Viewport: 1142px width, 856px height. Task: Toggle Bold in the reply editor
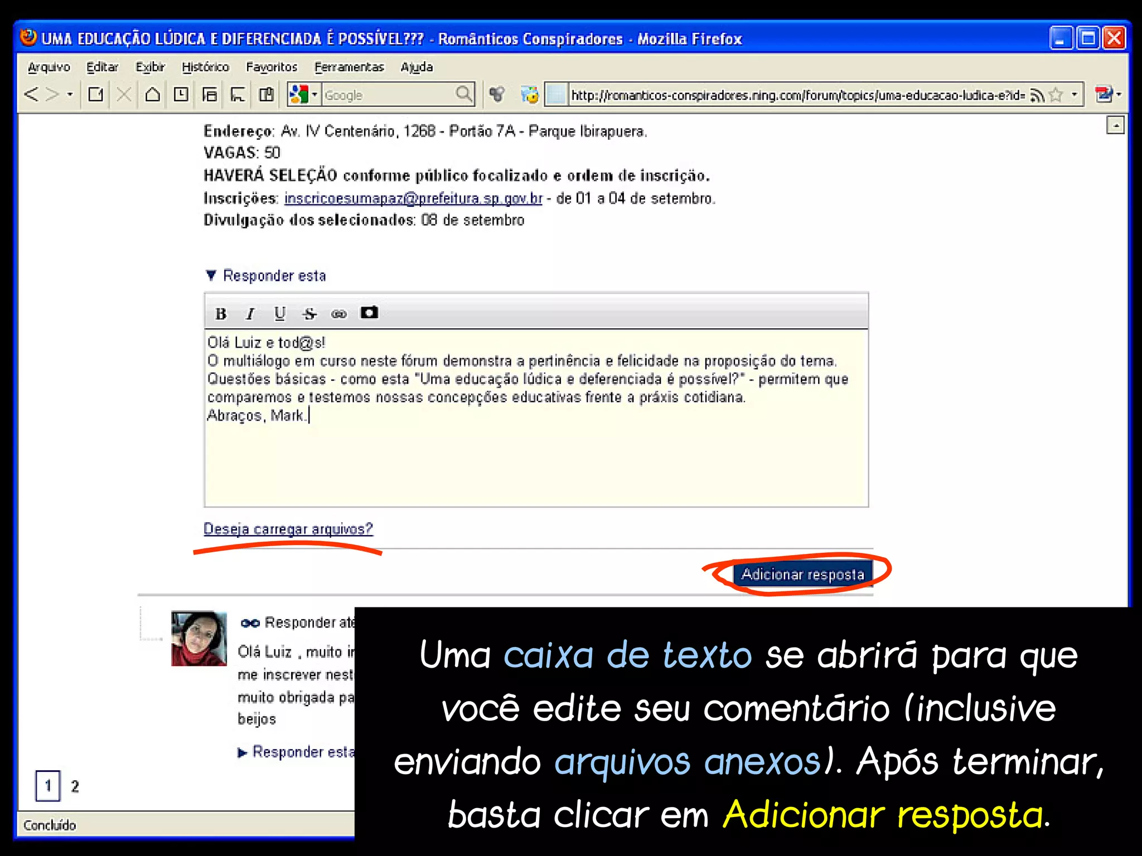(221, 314)
